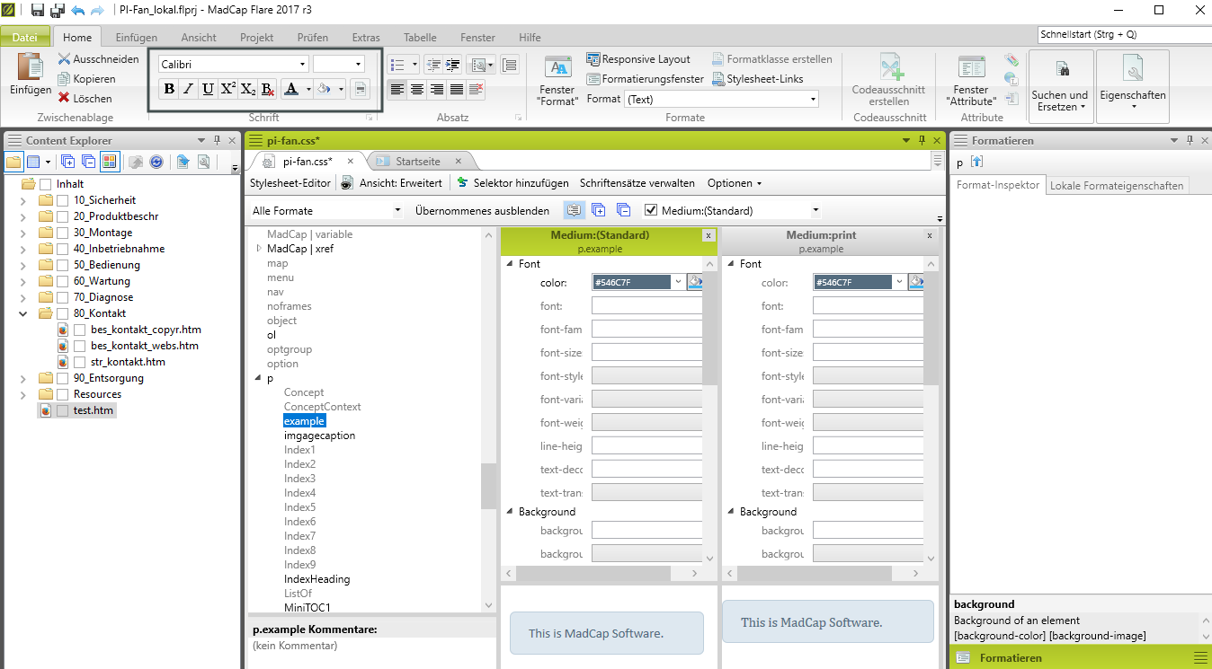The image size is (1212, 669).
Task: Open the Fenster "Format" window button
Action: pyautogui.click(x=557, y=68)
